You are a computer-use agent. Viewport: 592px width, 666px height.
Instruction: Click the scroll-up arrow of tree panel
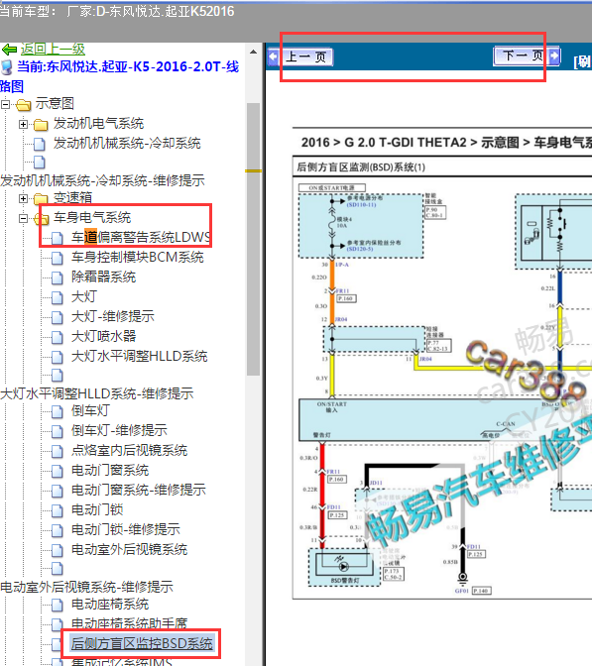[253, 52]
